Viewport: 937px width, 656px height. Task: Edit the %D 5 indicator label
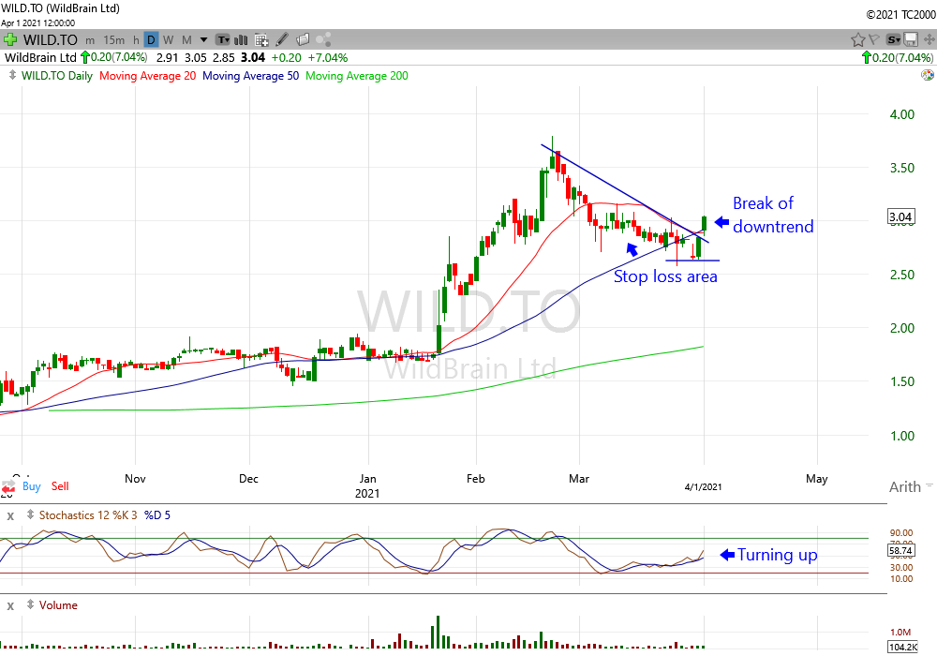click(x=157, y=515)
